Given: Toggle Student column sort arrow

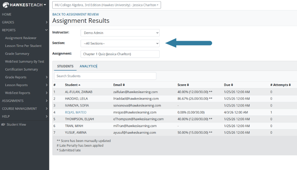Looking at the screenshot, I should click(79, 85).
